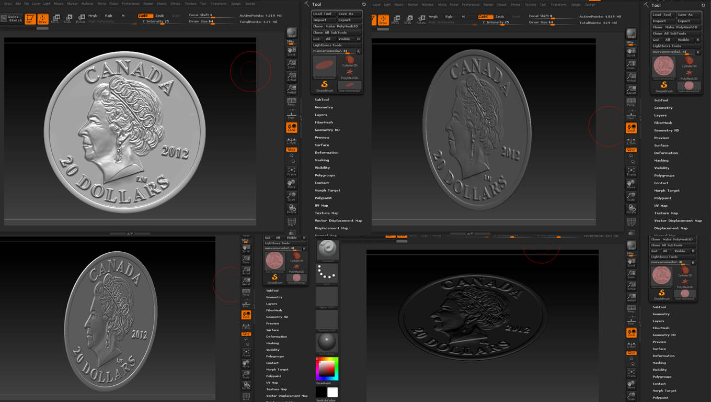Toggle Zadd in the top-left view
The height and width of the screenshot is (402, 711).
[145, 16]
